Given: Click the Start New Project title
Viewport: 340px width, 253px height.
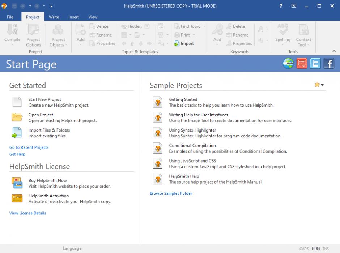Looking at the screenshot, I should click(x=44, y=99).
